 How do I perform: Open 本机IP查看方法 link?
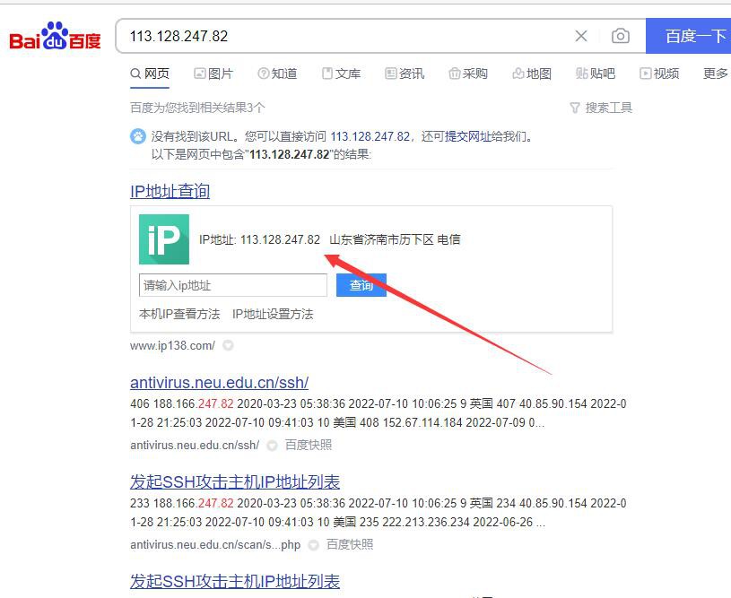coord(179,314)
